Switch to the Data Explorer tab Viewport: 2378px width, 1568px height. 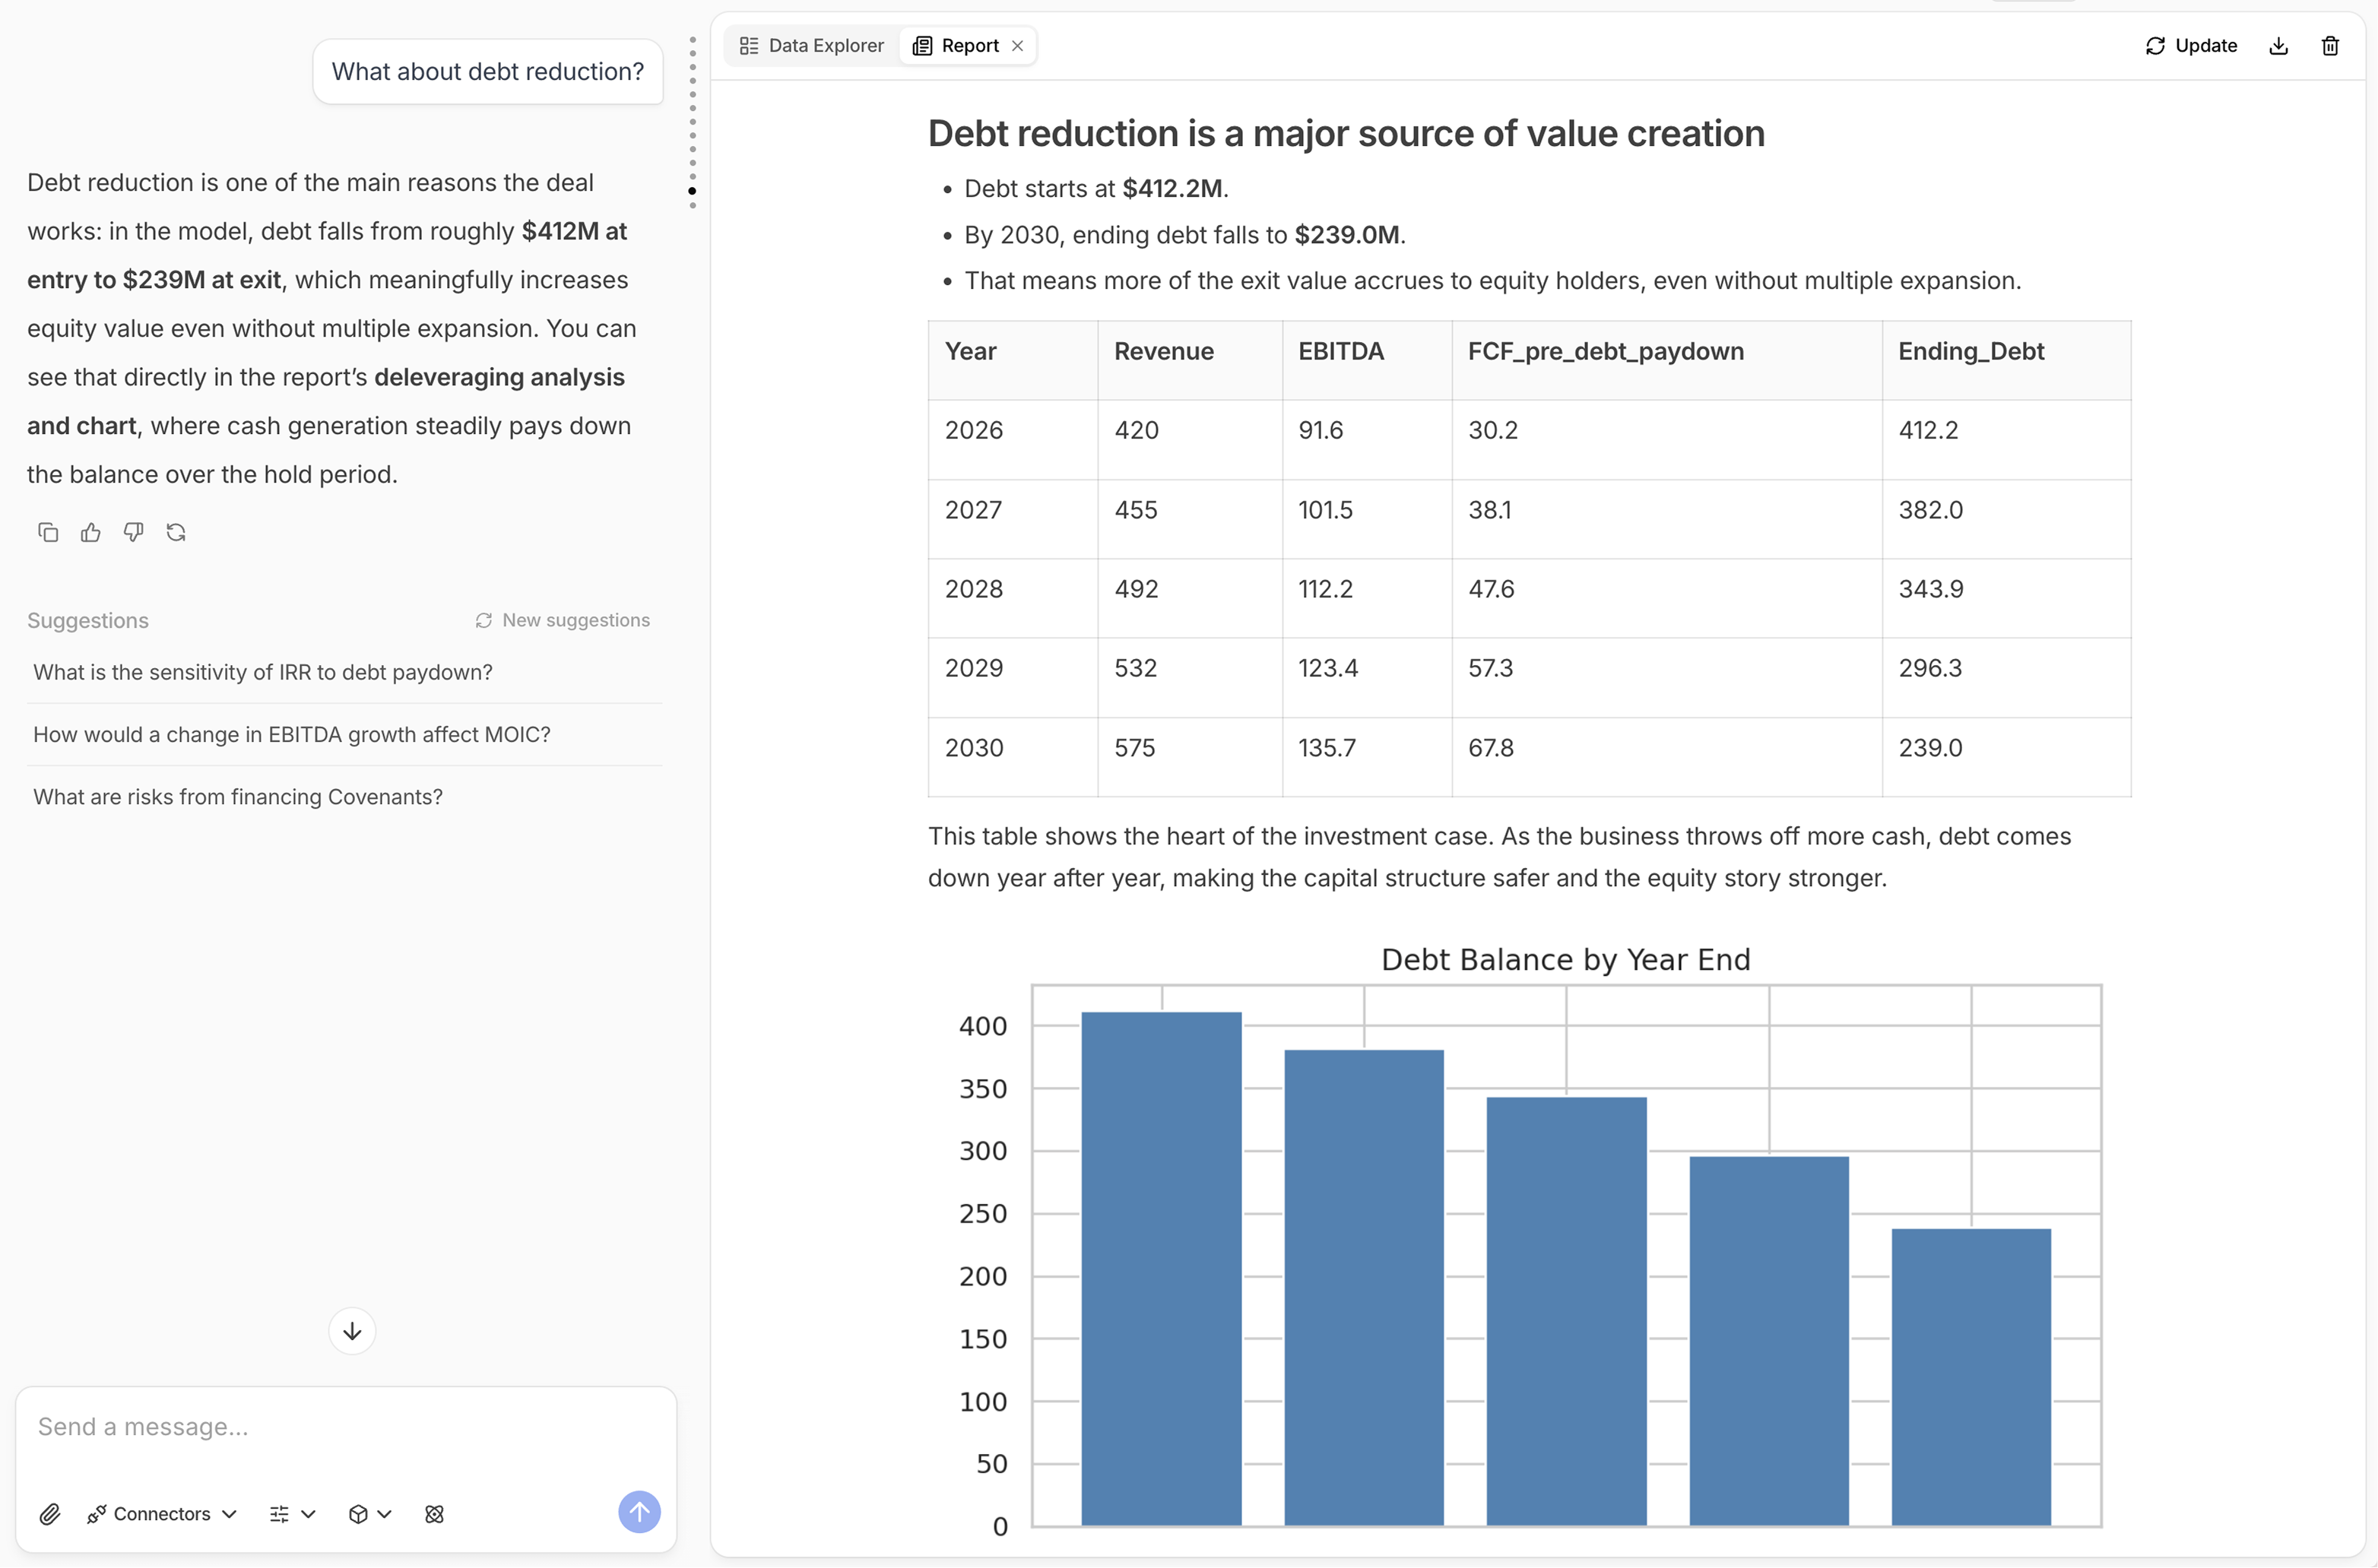click(x=811, y=46)
